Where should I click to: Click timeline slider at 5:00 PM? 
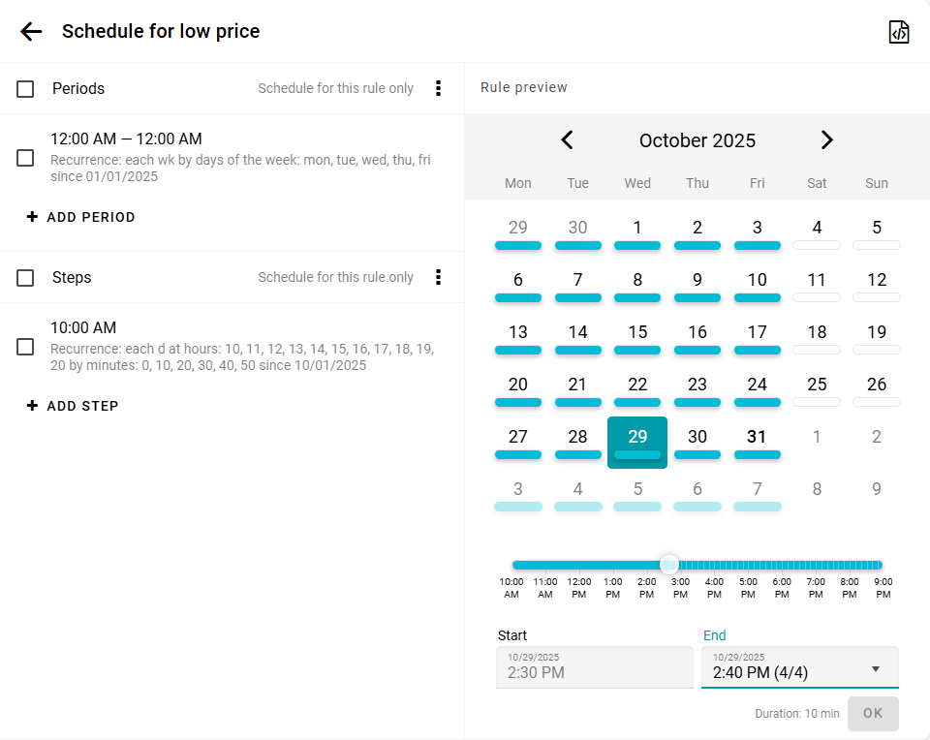coord(748,565)
